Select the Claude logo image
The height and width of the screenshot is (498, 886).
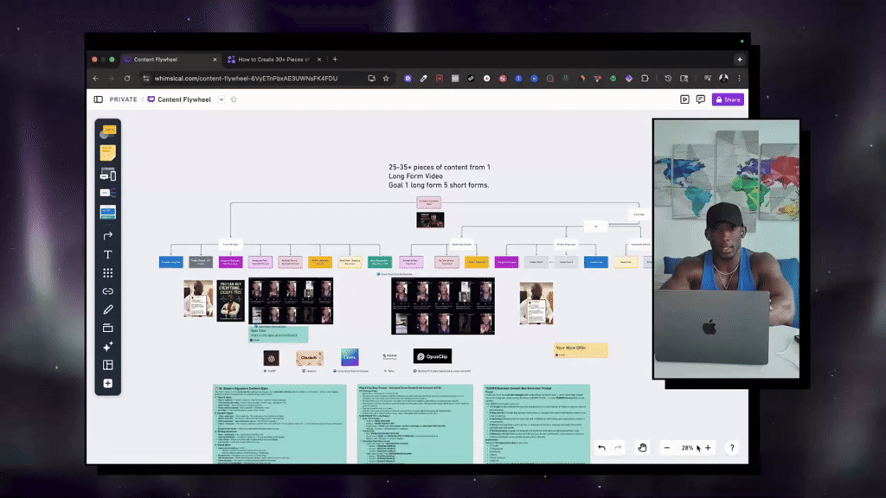point(310,357)
